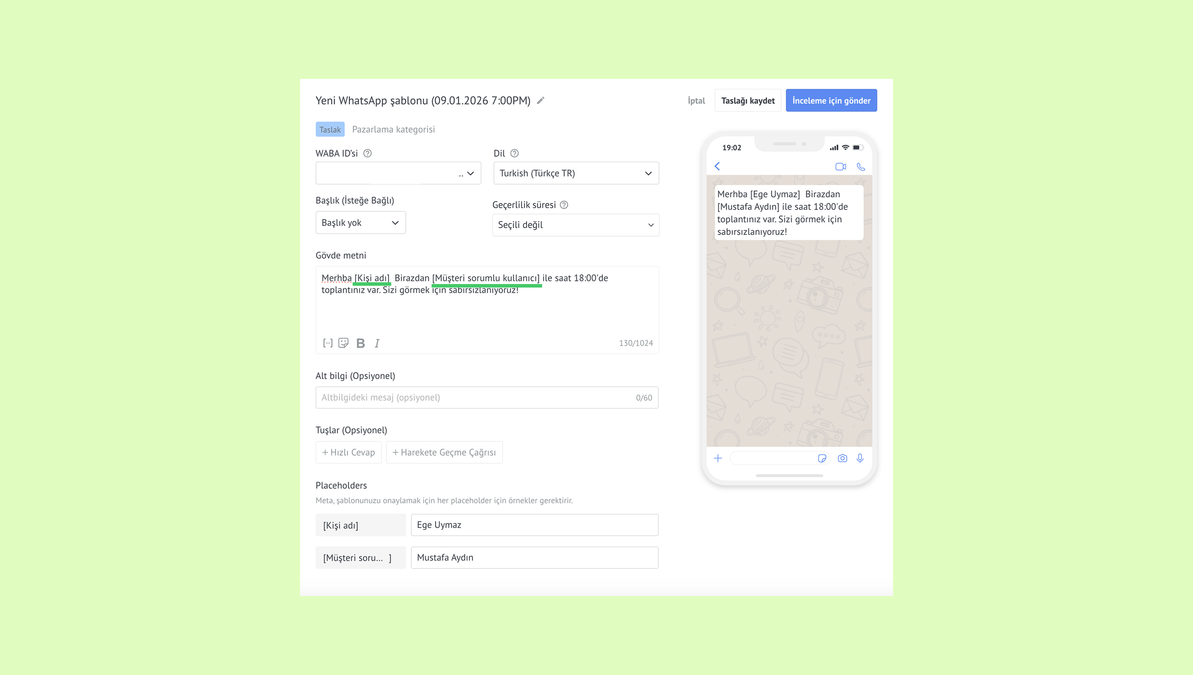The width and height of the screenshot is (1193, 675).
Task: Click the Dil help question icon
Action: [x=514, y=153]
